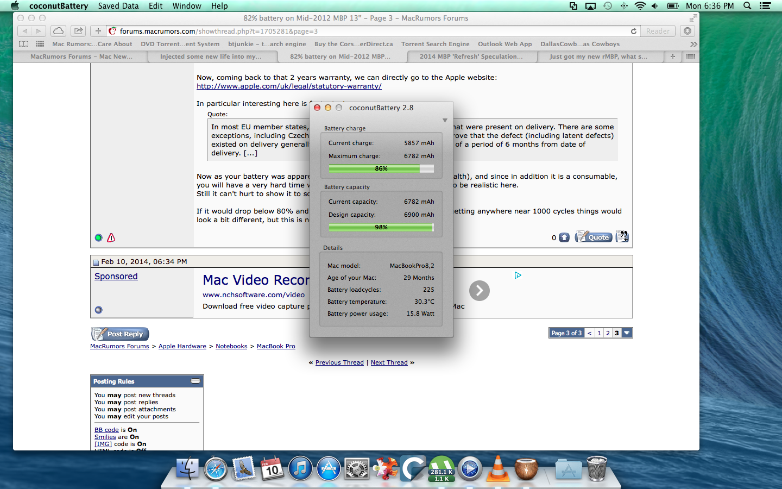Reload the page with the refresh icon
Viewport: 782px width, 489px height.
tap(633, 31)
